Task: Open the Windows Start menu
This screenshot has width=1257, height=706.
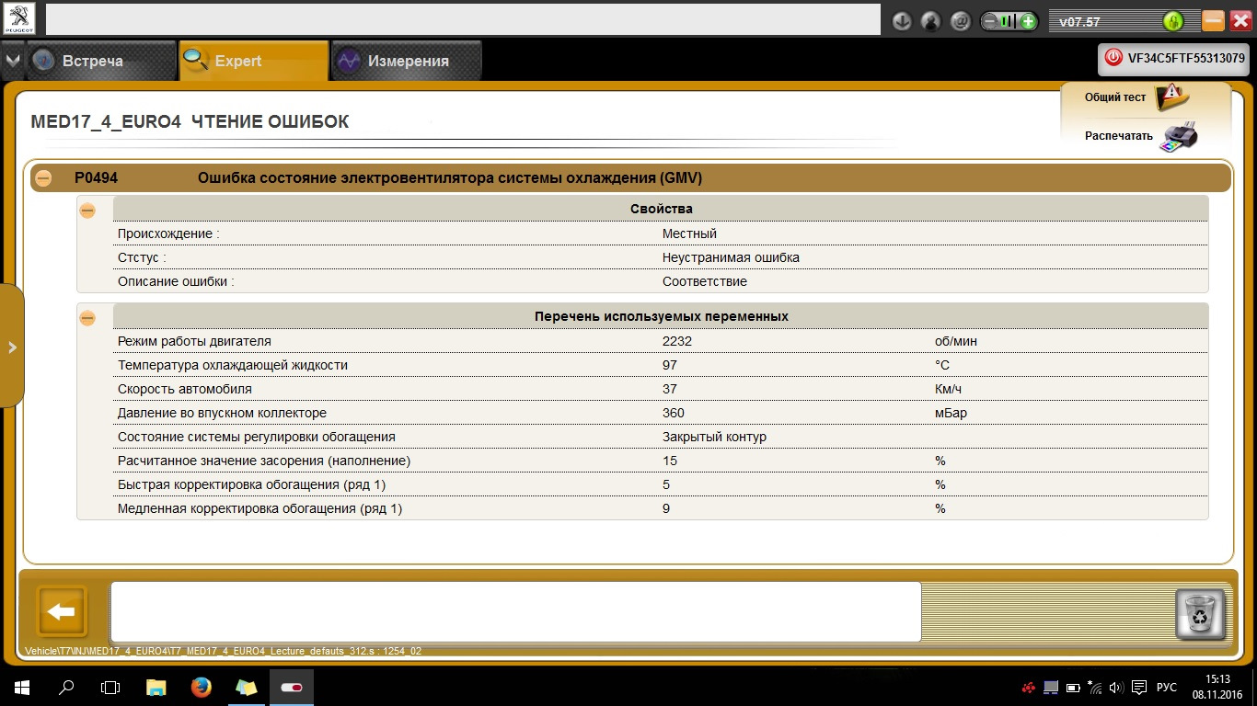Action: point(21,687)
